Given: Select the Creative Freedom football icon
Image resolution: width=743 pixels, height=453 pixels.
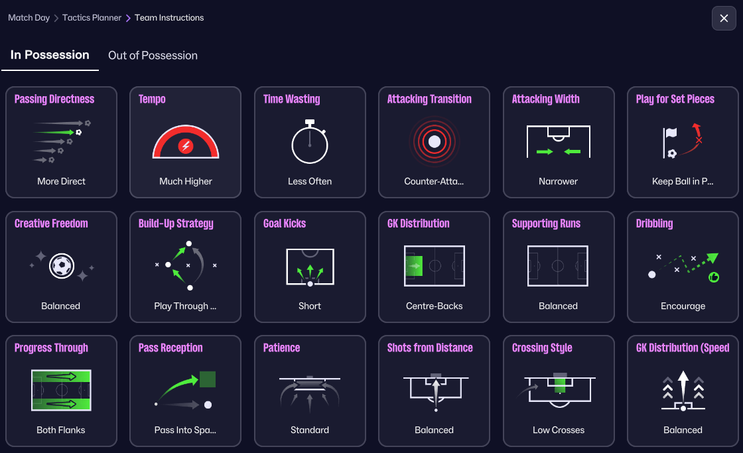Looking at the screenshot, I should 61,266.
